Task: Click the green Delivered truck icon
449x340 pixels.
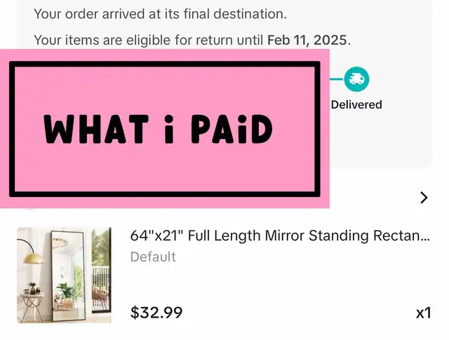Action: [x=356, y=79]
